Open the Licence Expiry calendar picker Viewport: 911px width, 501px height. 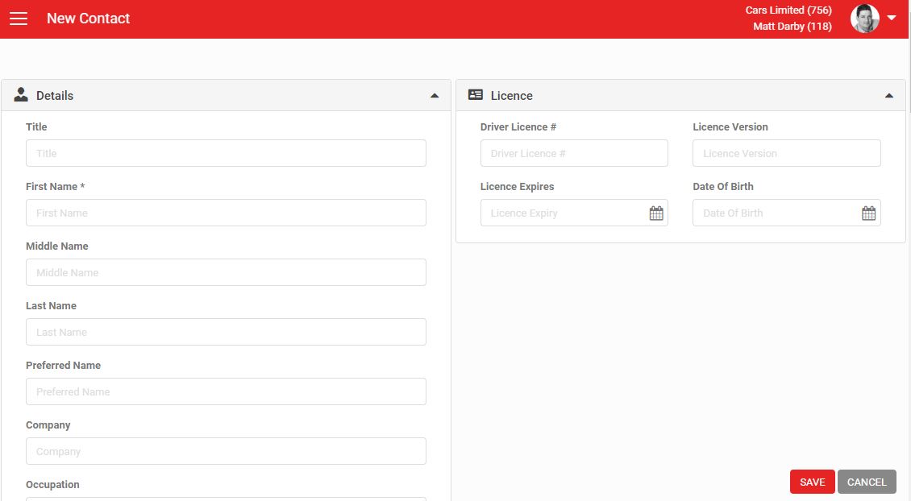656,213
